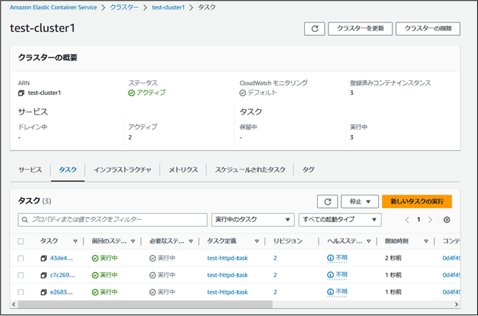This screenshot has width=478, height=316.
Task: Copy task ID c7c269... with copy icon
Action: [x=44, y=276]
